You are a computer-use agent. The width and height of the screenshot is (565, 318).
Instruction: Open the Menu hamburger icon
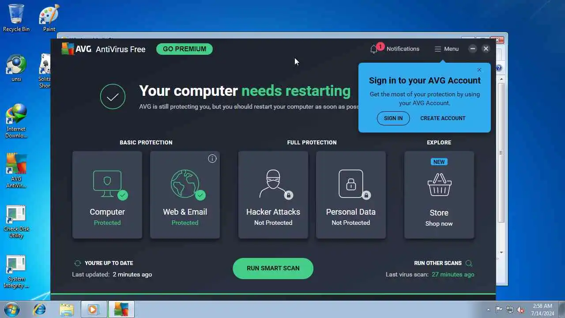[438, 49]
